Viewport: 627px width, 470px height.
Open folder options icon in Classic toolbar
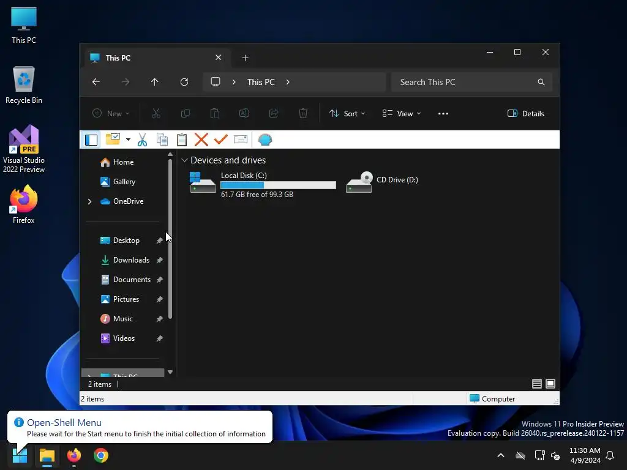[x=113, y=139]
